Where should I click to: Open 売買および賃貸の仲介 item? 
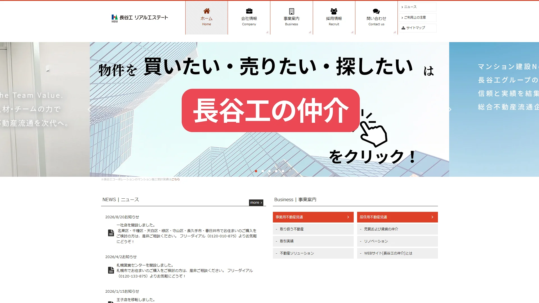[397, 229]
